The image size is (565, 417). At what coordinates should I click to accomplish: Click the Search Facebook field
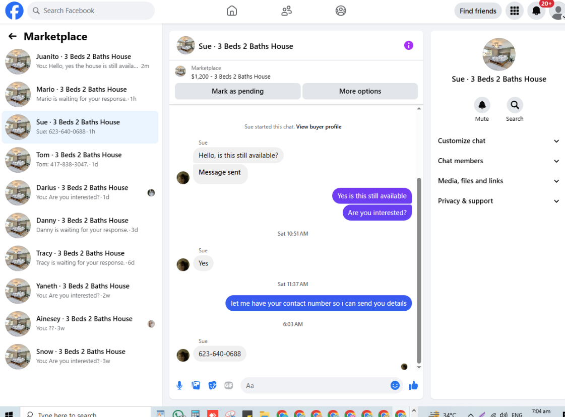(91, 11)
